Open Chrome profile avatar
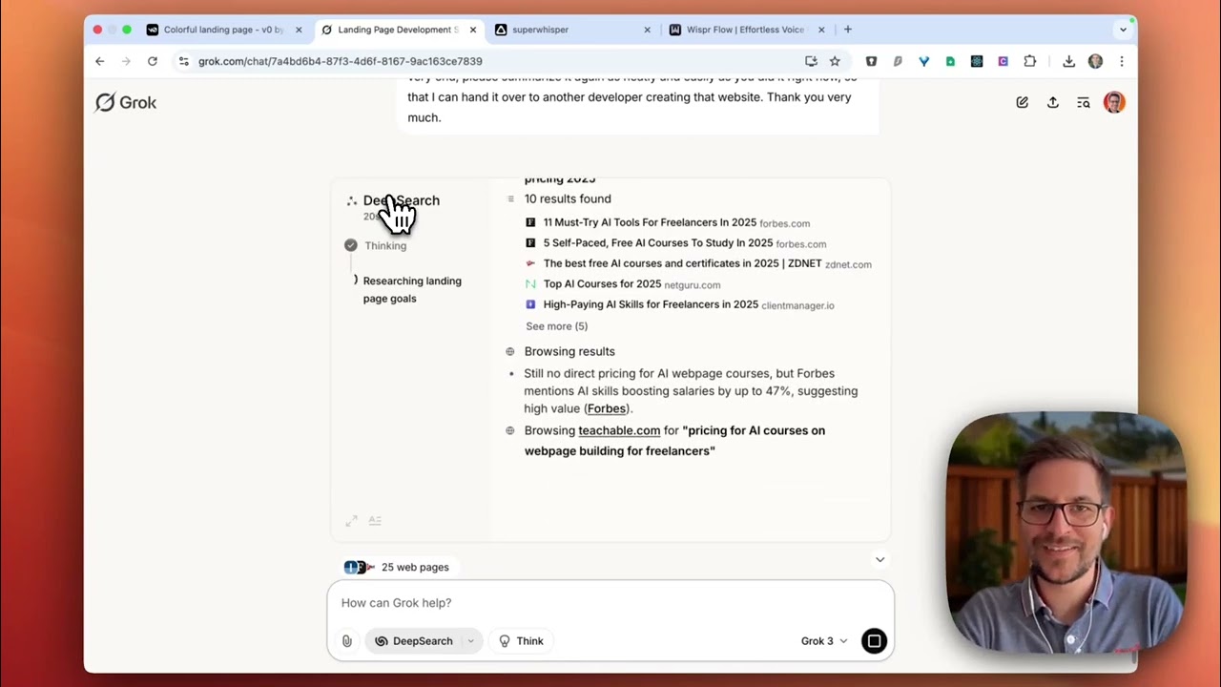The width and height of the screenshot is (1221, 687). (x=1095, y=61)
